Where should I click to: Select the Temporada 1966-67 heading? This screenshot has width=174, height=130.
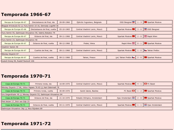(26, 14)
